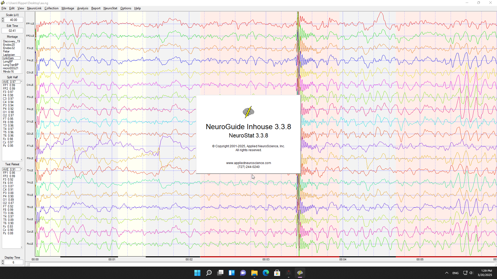This screenshot has height=279, width=497.
Task: Launch Microsoft Edge from the taskbar
Action: (x=266, y=273)
